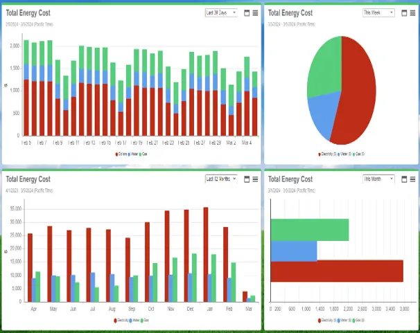Image resolution: width=420 pixels, height=333 pixels.
Task: Click the green Gas bar in This Month chart
Action: tap(309, 230)
